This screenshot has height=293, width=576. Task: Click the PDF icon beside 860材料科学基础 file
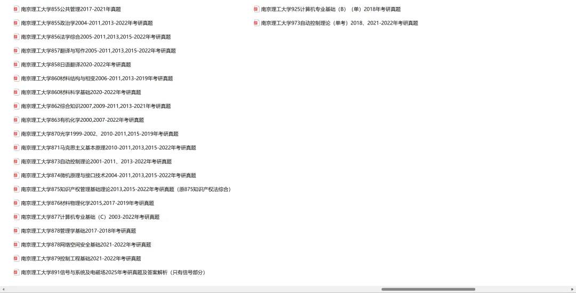pyautogui.click(x=16, y=92)
